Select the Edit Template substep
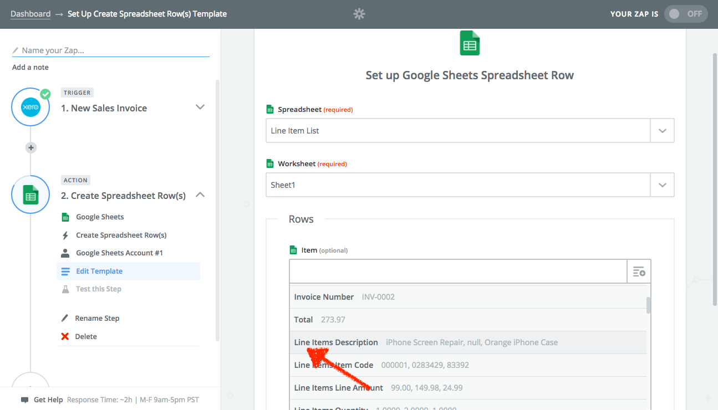This screenshot has height=410, width=718. pyautogui.click(x=128, y=271)
